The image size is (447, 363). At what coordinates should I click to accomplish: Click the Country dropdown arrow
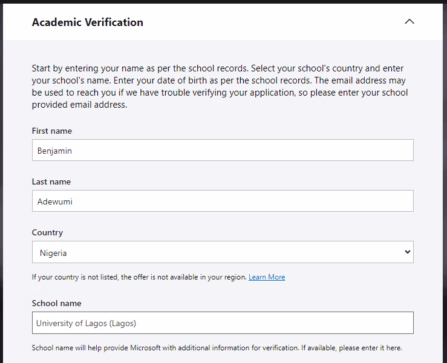pos(407,252)
